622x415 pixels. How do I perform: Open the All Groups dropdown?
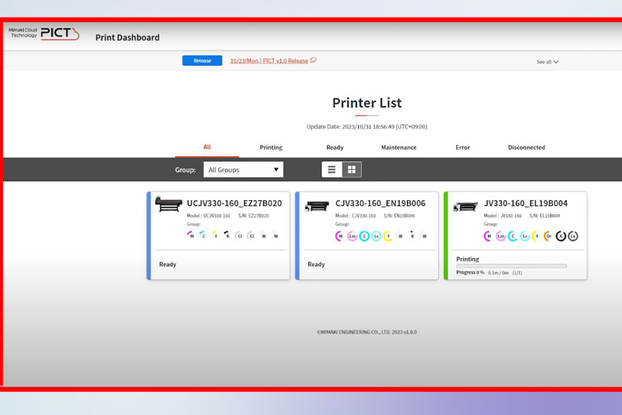point(243,170)
